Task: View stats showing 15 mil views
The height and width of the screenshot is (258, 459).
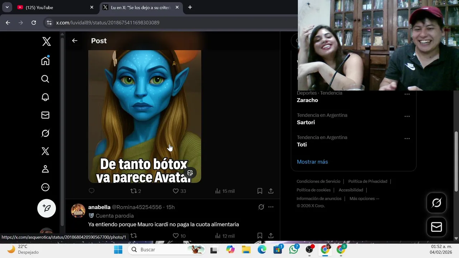Action: click(x=225, y=191)
